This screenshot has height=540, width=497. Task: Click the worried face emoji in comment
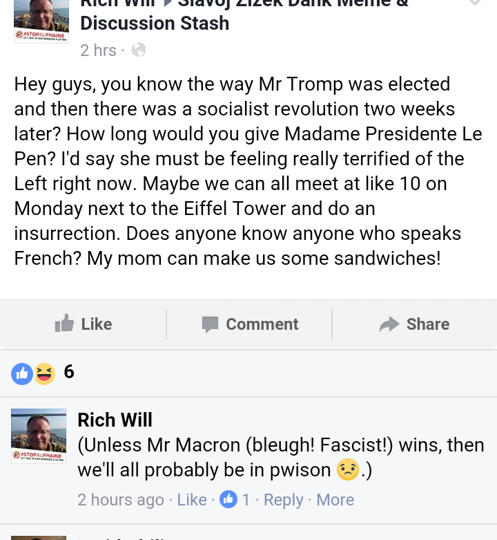point(348,470)
